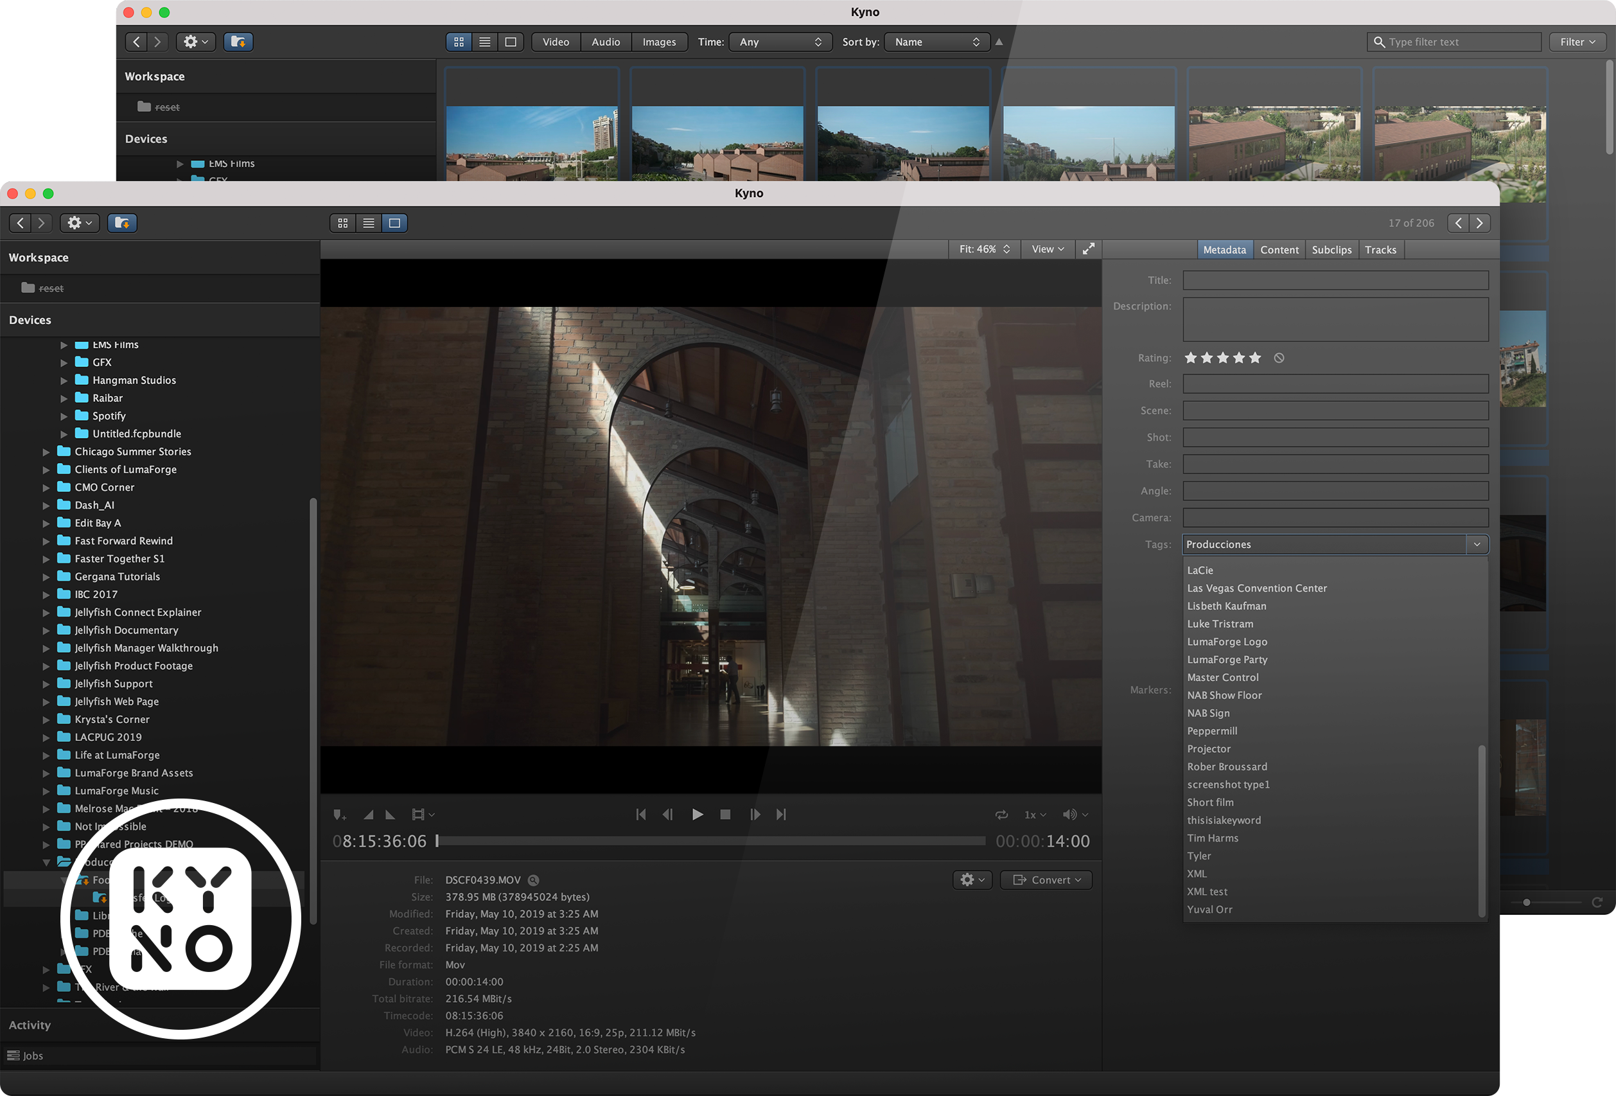This screenshot has width=1616, height=1096.
Task: Click the fullscreen expand arrows icon
Action: [x=1088, y=249]
